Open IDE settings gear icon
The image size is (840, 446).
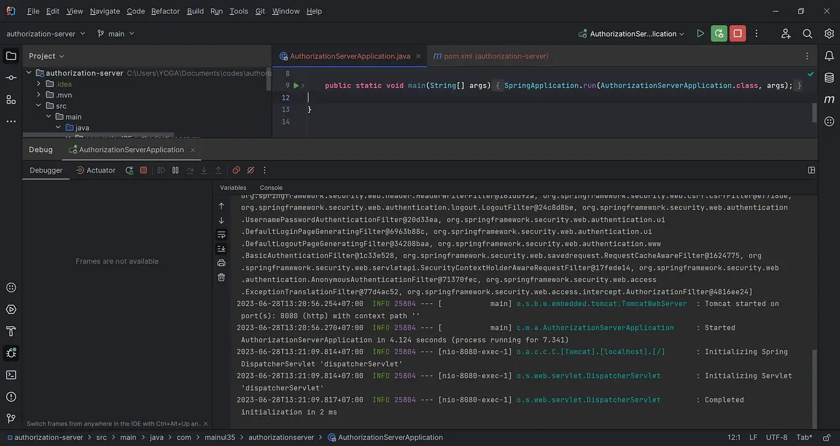click(829, 34)
